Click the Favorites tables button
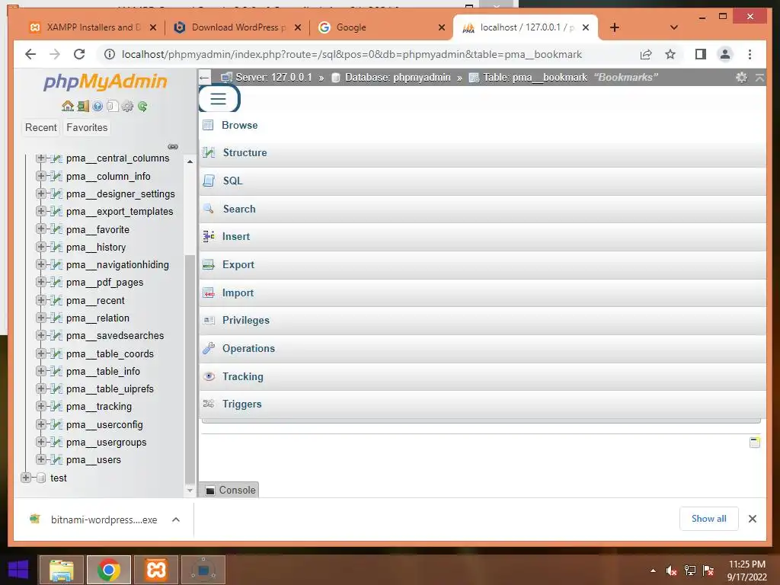The width and height of the screenshot is (780, 585). 87,127
